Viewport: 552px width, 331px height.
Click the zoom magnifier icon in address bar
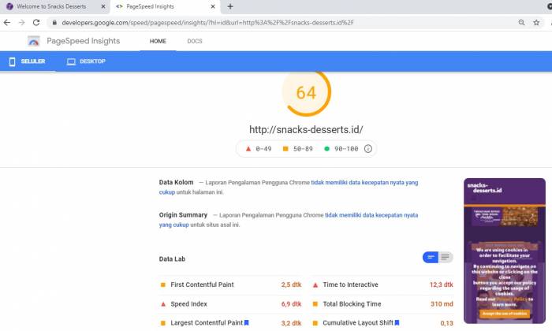[521, 23]
